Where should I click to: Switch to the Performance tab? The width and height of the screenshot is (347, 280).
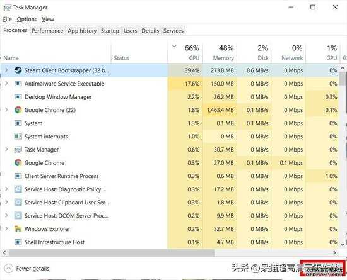[x=47, y=31]
